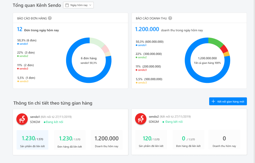Screen dimensions: 255x163
Task: Open sendo2 Doanh thu hôm nay card
Action: click(224, 140)
